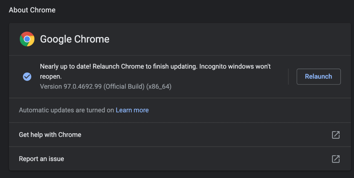Follow the Learn more link

(132, 110)
